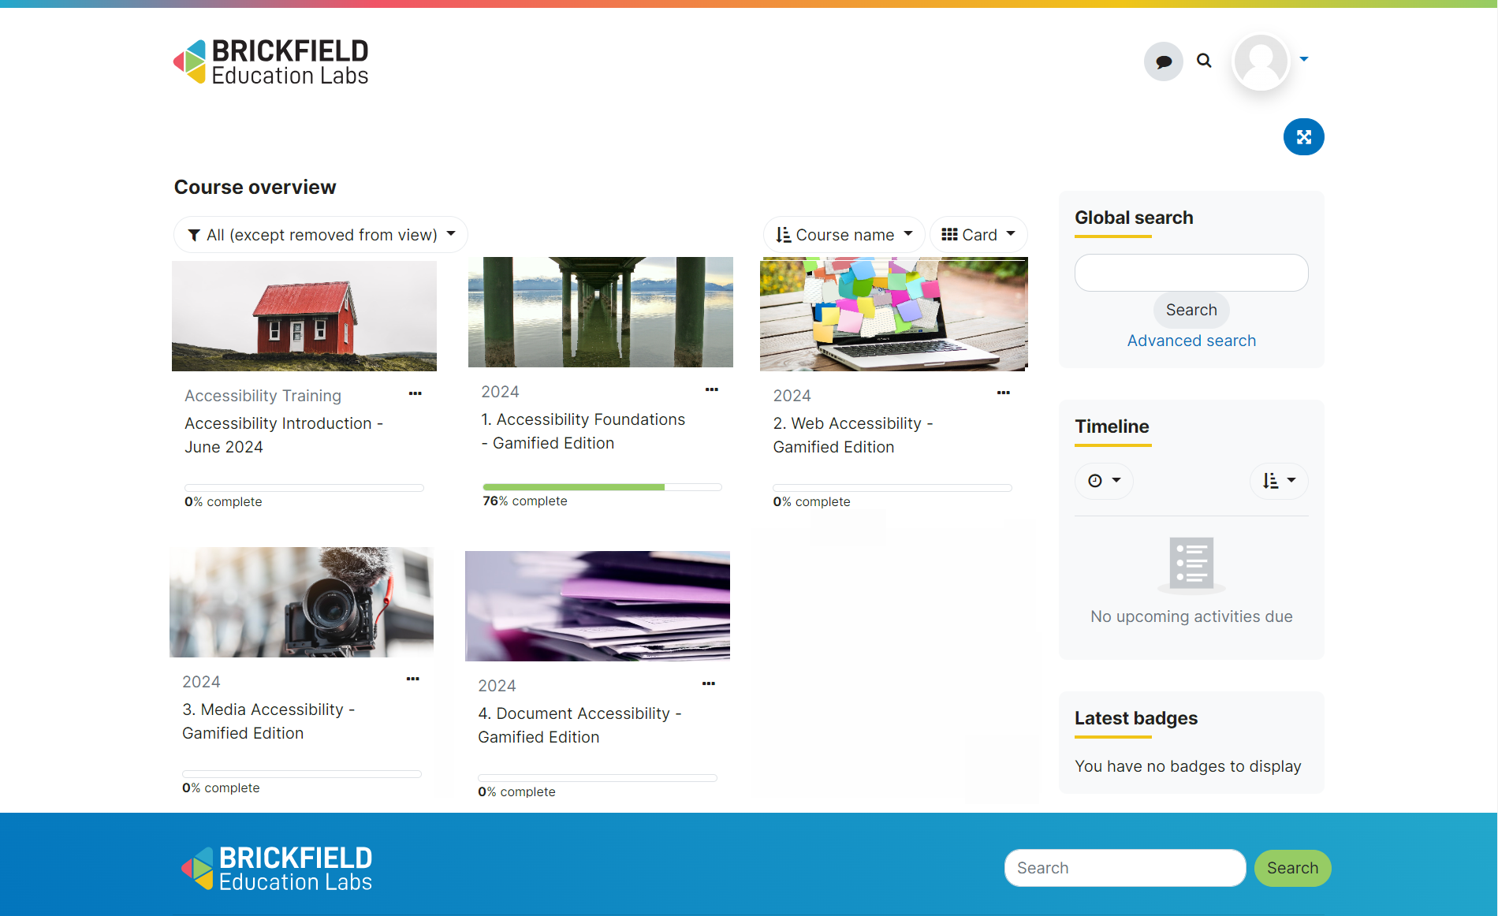1498x916 pixels.
Task: Open the purple documents course thumbnail
Action: [598, 606]
